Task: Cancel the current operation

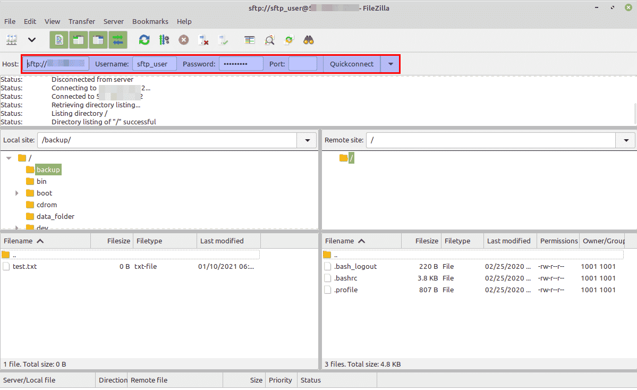Action: pos(184,40)
